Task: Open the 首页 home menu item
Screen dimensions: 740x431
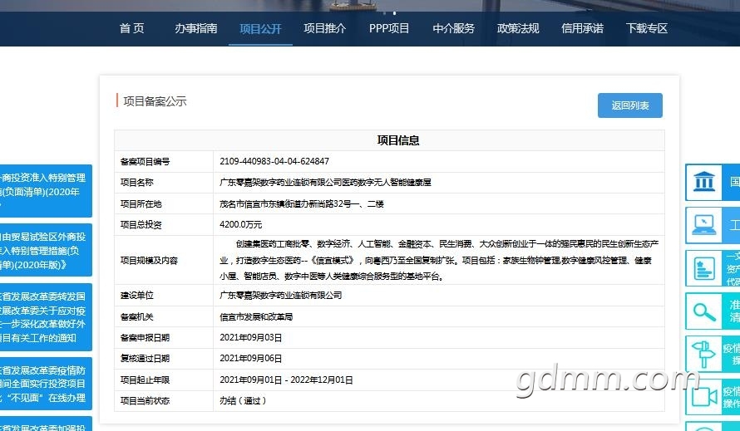Action: tap(131, 28)
